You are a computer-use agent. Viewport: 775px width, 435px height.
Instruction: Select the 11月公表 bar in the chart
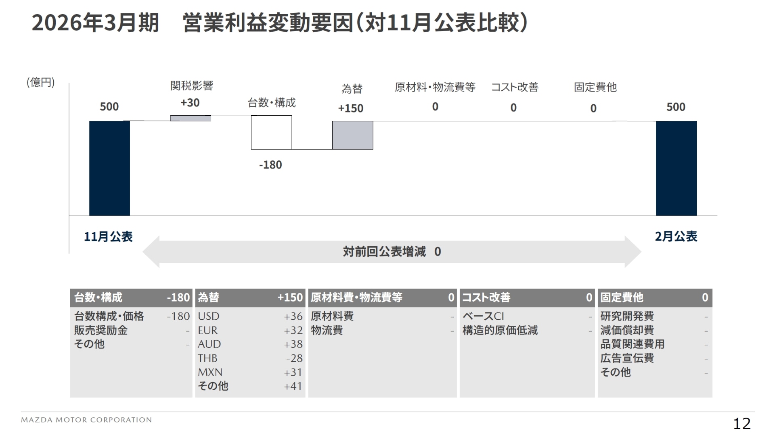click(x=109, y=167)
